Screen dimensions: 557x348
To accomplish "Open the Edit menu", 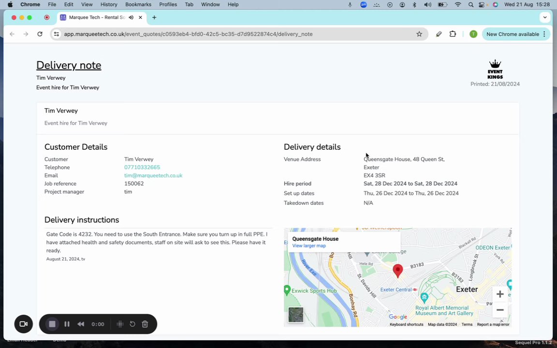I will (69, 5).
